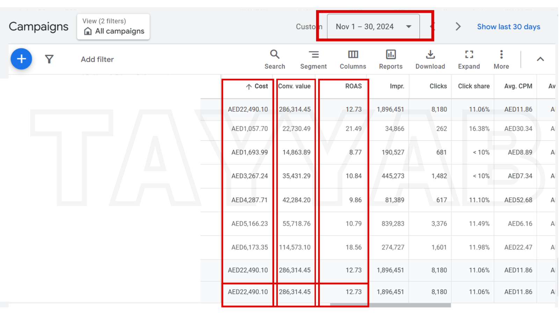Go to the next date range arrow

point(458,27)
